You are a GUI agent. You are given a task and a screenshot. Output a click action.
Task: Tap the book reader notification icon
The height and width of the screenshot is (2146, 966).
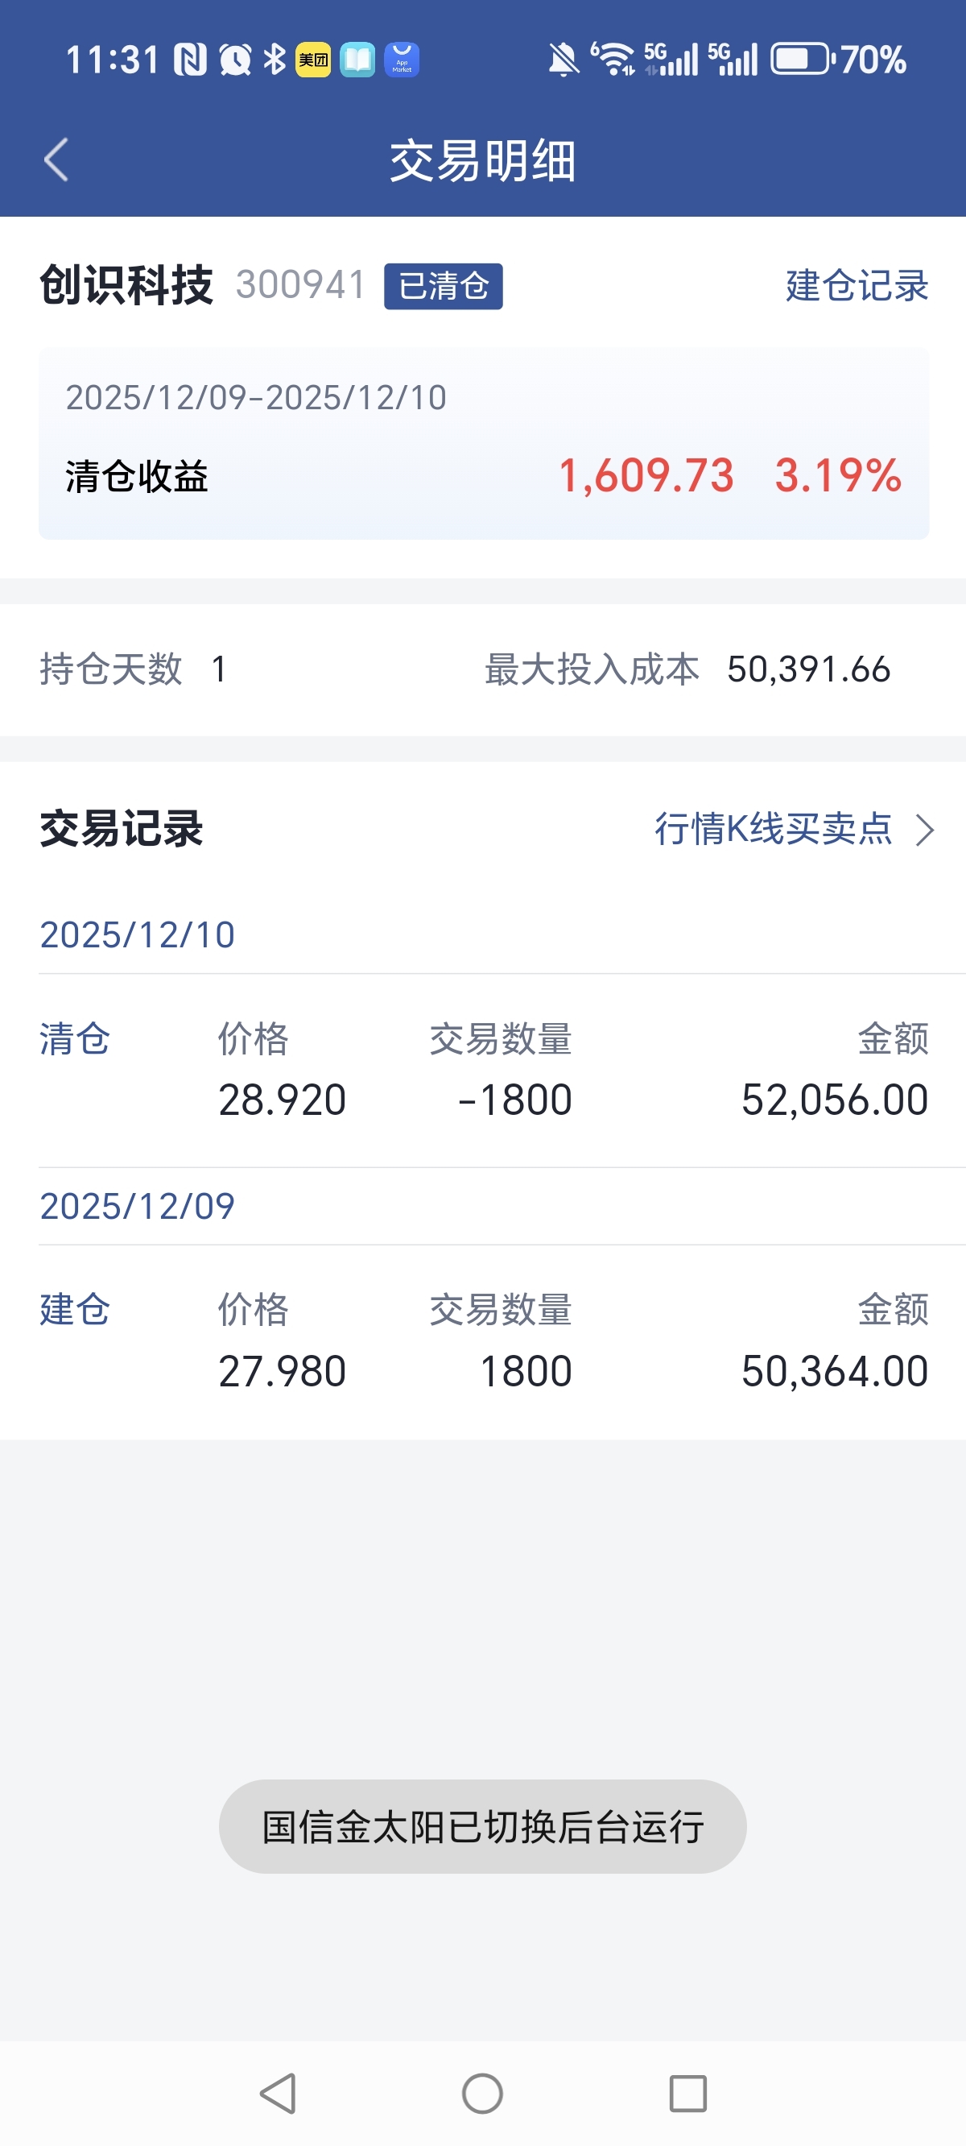click(x=357, y=60)
